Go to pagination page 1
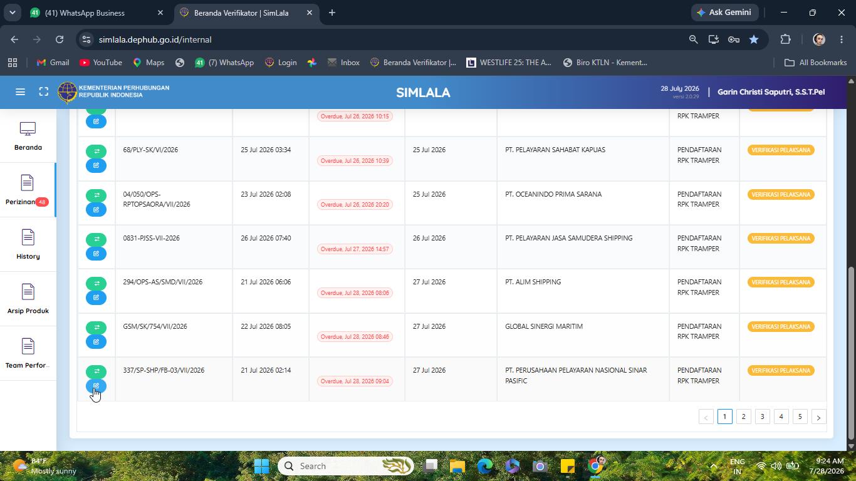The height and width of the screenshot is (481, 856). pos(724,416)
